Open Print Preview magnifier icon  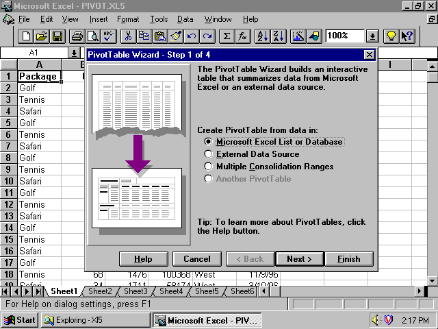point(93,36)
